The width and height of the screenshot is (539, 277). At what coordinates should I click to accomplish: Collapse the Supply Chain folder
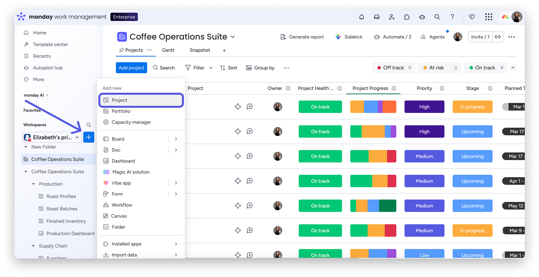(x=33, y=246)
